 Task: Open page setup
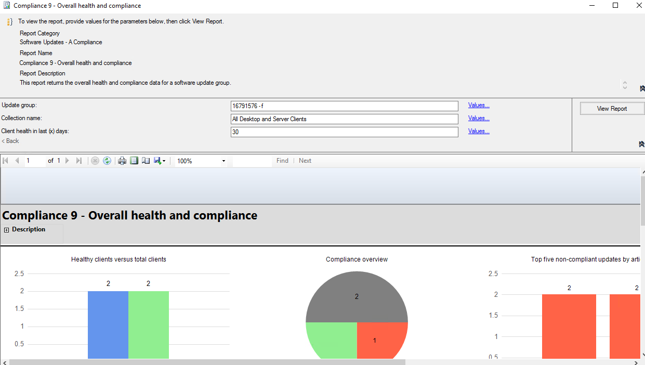tap(146, 161)
